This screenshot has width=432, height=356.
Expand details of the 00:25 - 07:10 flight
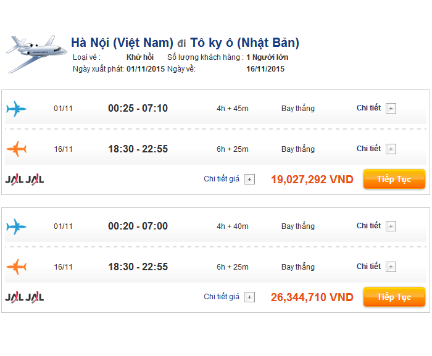click(x=391, y=109)
